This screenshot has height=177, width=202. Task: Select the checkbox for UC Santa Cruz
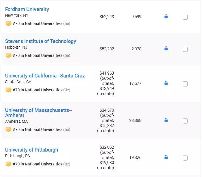tap(185, 84)
